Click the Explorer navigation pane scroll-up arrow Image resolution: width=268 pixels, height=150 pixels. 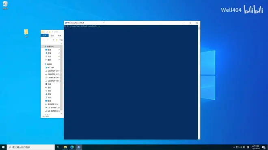[61, 44]
